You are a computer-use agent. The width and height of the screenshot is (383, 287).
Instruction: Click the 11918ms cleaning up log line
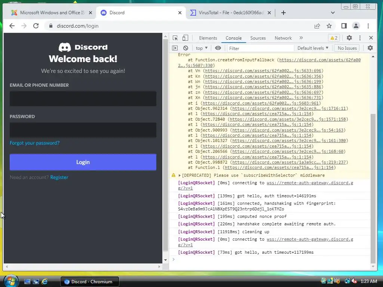tap(224, 232)
